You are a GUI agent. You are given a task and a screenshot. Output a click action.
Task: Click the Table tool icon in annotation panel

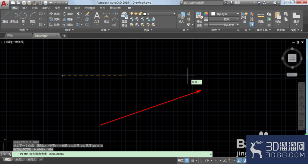pyautogui.click(x=114, y=25)
